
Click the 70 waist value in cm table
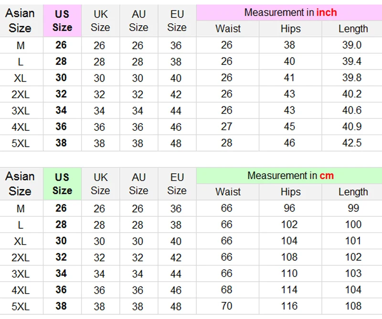226,306
